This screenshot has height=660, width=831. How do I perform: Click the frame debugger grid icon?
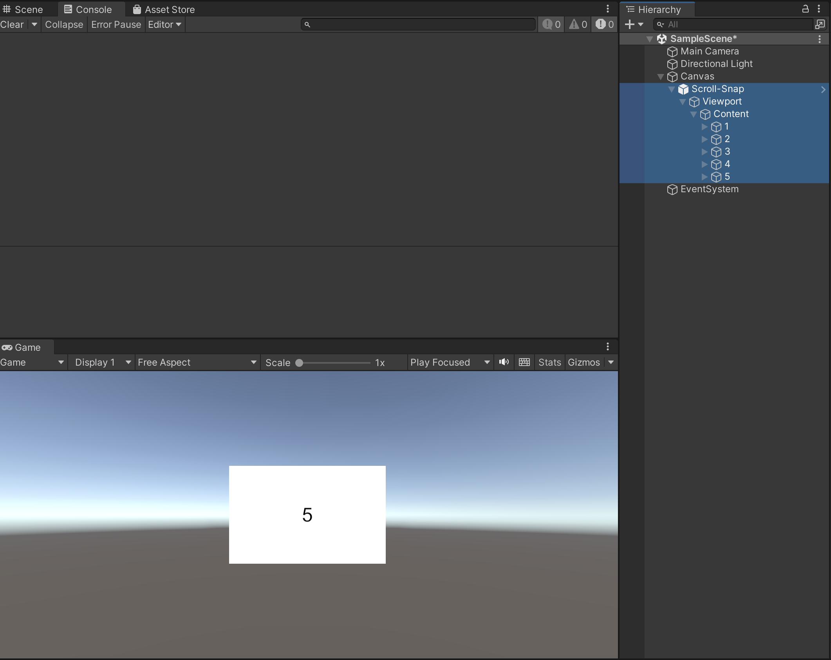524,362
